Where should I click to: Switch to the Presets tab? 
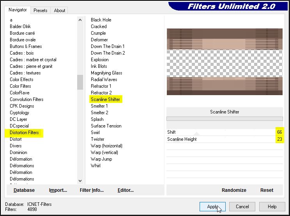pyautogui.click(x=40, y=11)
